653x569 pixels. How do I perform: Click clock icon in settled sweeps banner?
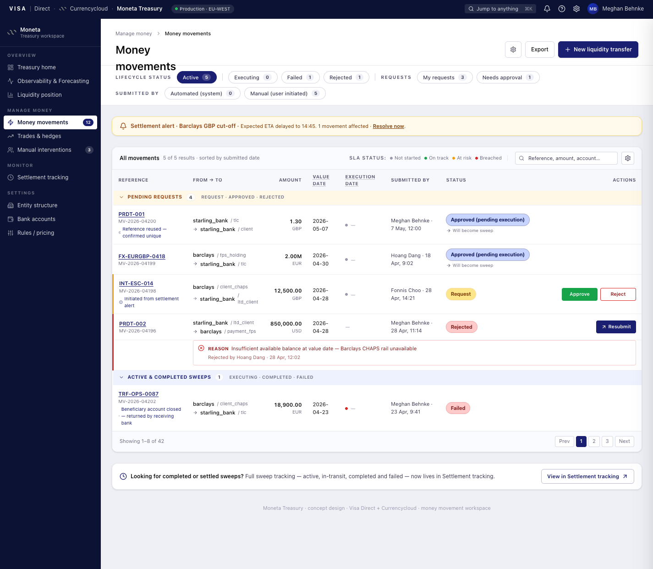(x=123, y=476)
